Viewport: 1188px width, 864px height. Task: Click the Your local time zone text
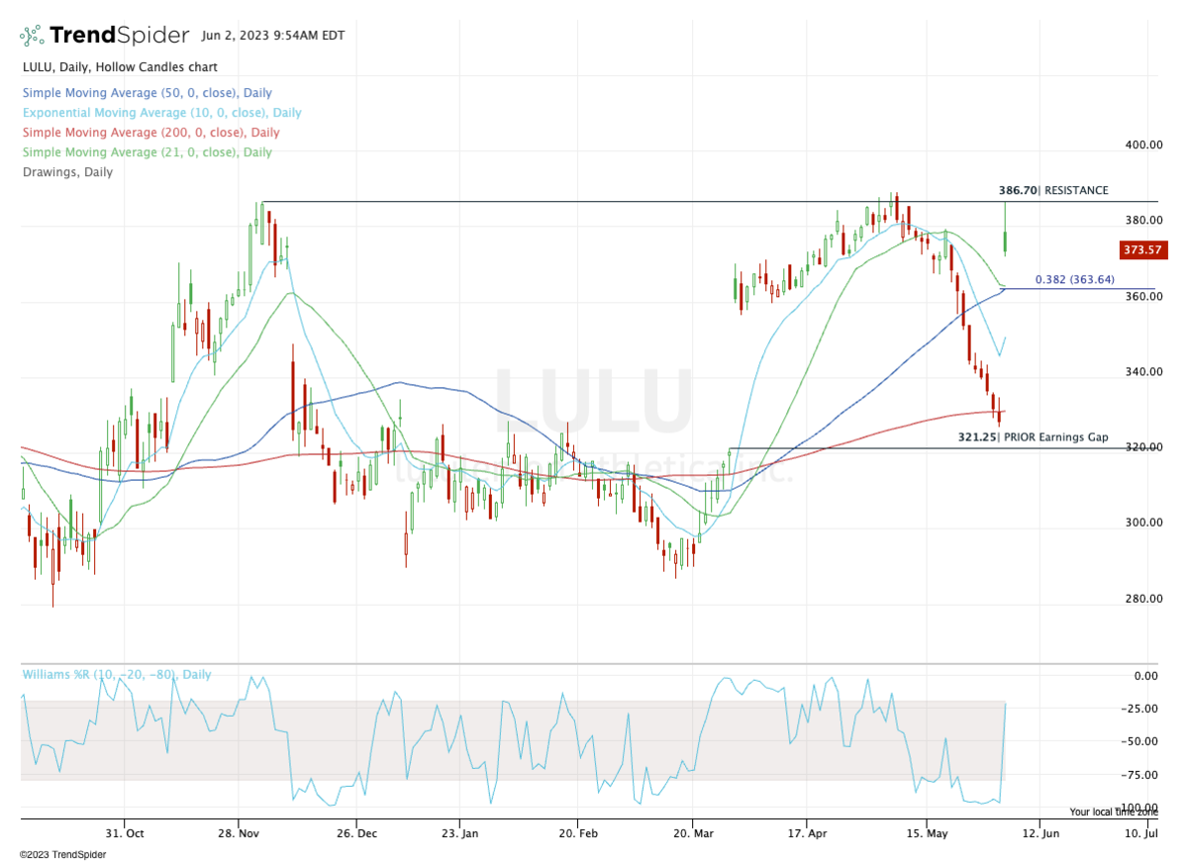1112,812
